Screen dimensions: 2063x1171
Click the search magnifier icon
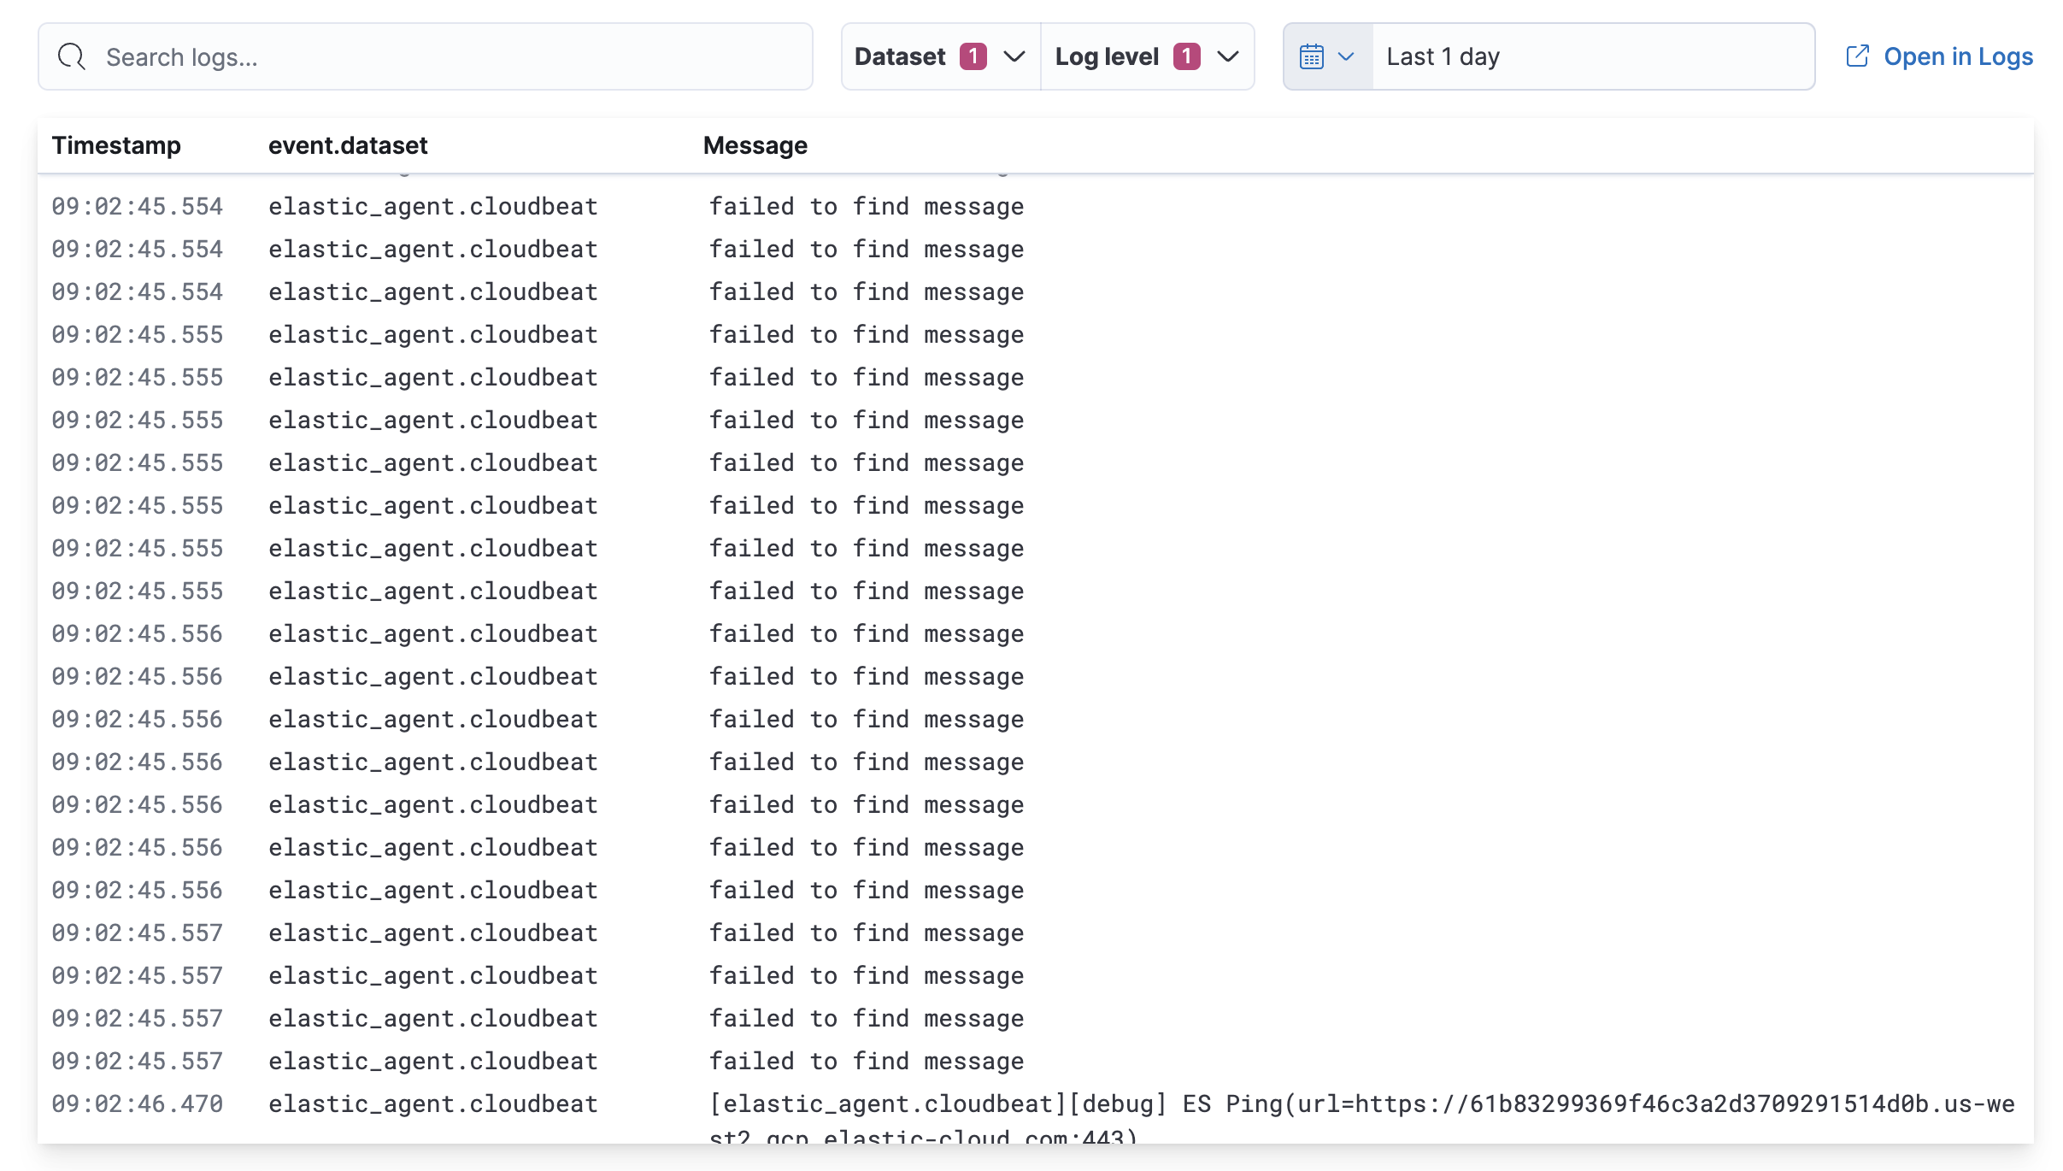tap(72, 56)
